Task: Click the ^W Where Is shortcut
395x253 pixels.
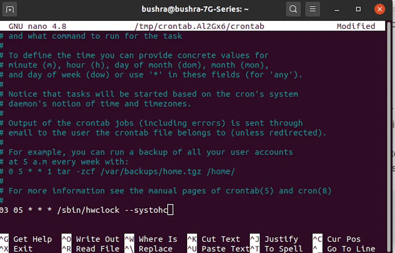Action: (x=151, y=239)
